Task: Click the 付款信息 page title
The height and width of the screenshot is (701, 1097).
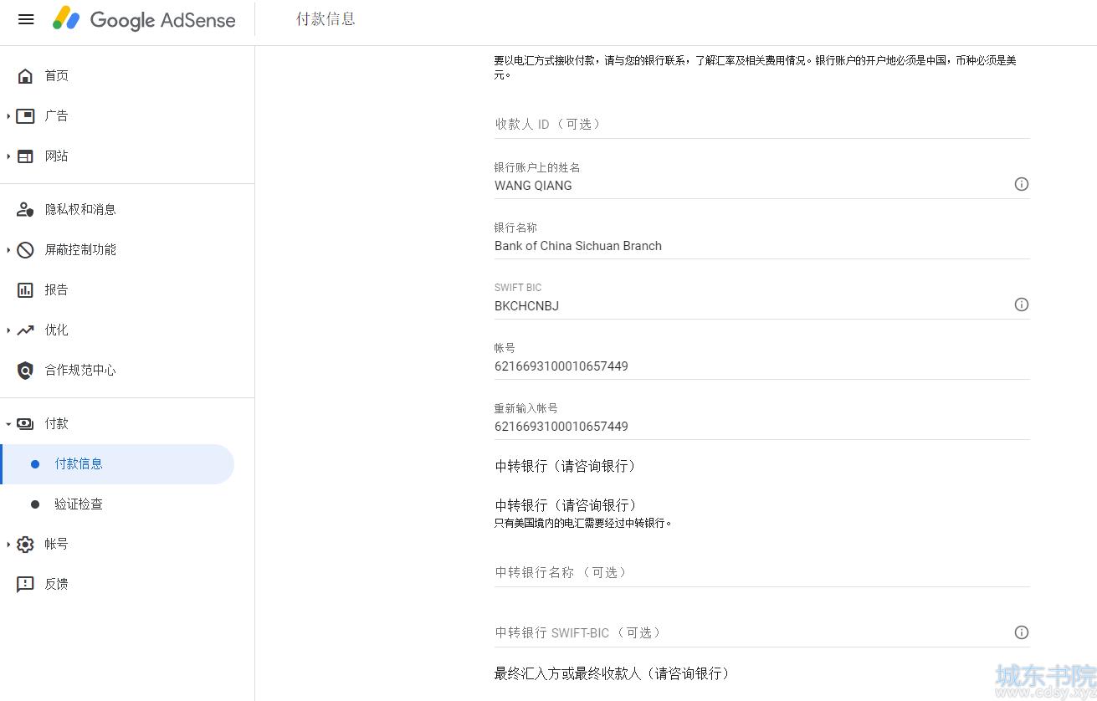Action: click(326, 19)
